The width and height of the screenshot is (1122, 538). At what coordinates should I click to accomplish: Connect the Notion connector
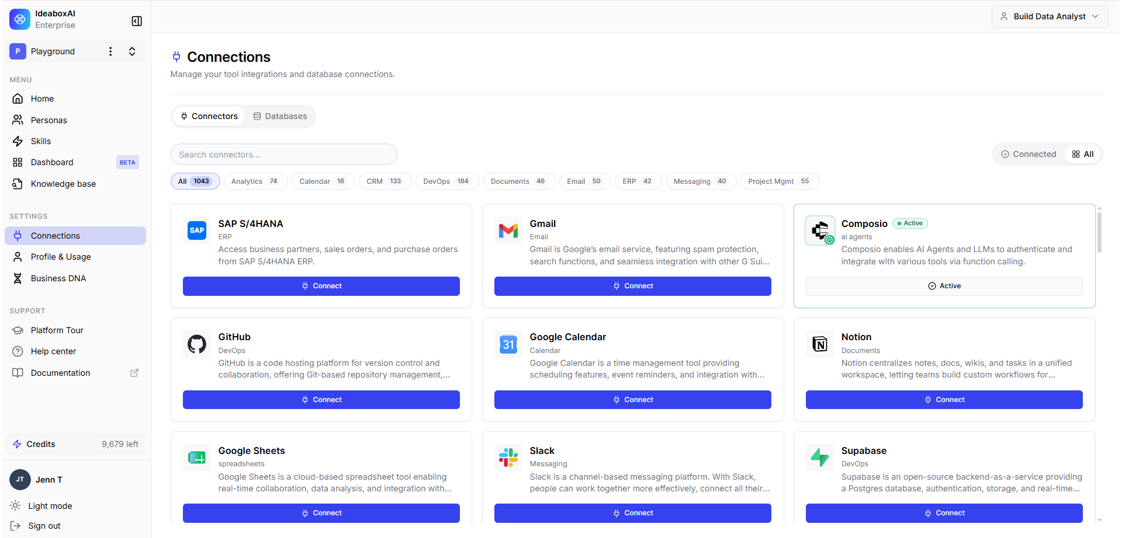(x=944, y=400)
